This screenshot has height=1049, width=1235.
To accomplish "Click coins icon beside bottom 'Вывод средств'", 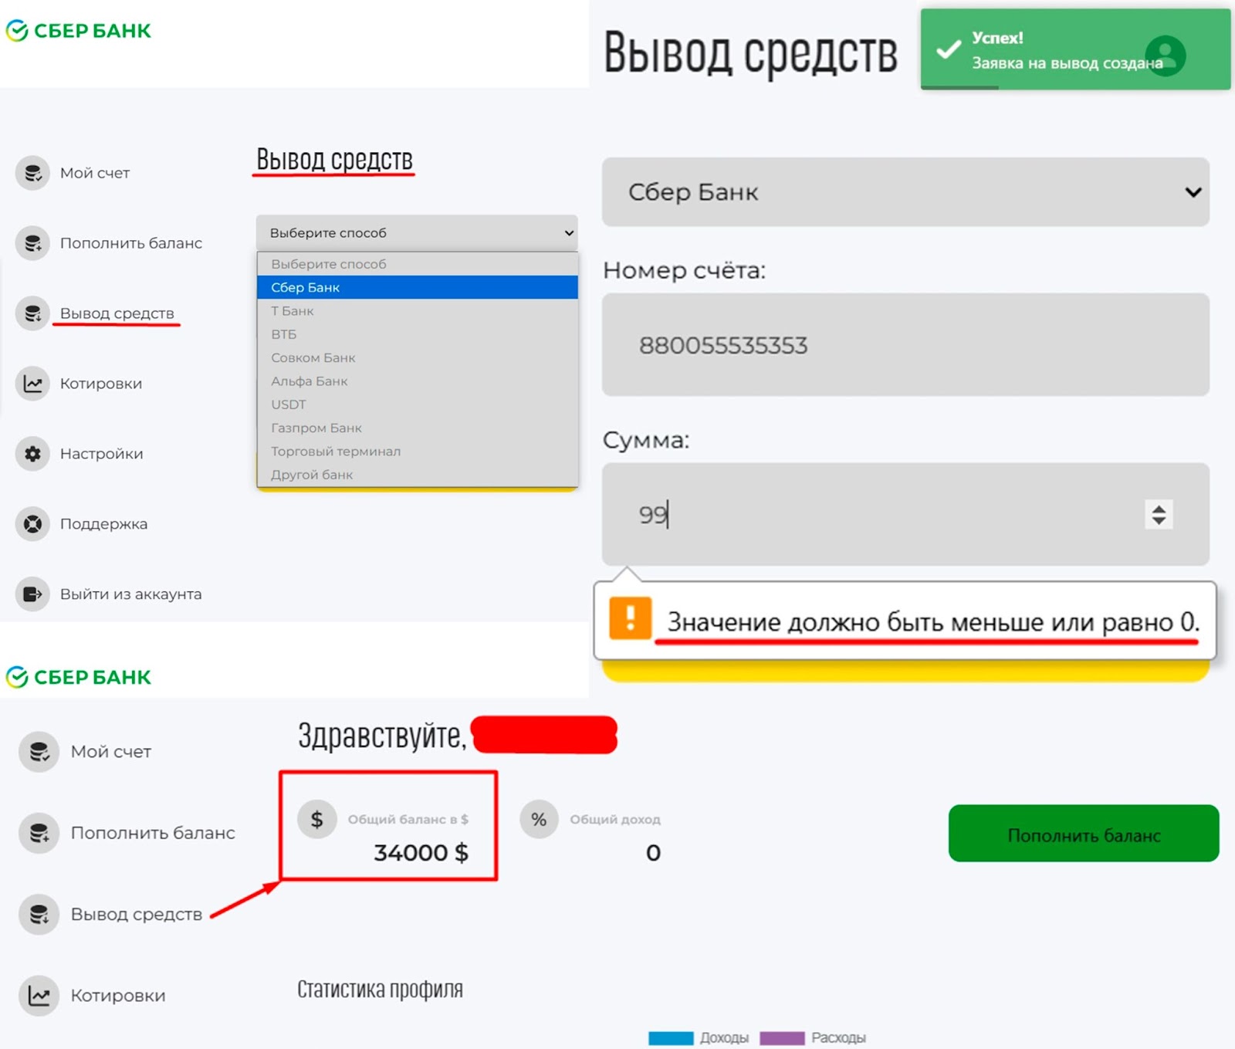I will click(39, 915).
